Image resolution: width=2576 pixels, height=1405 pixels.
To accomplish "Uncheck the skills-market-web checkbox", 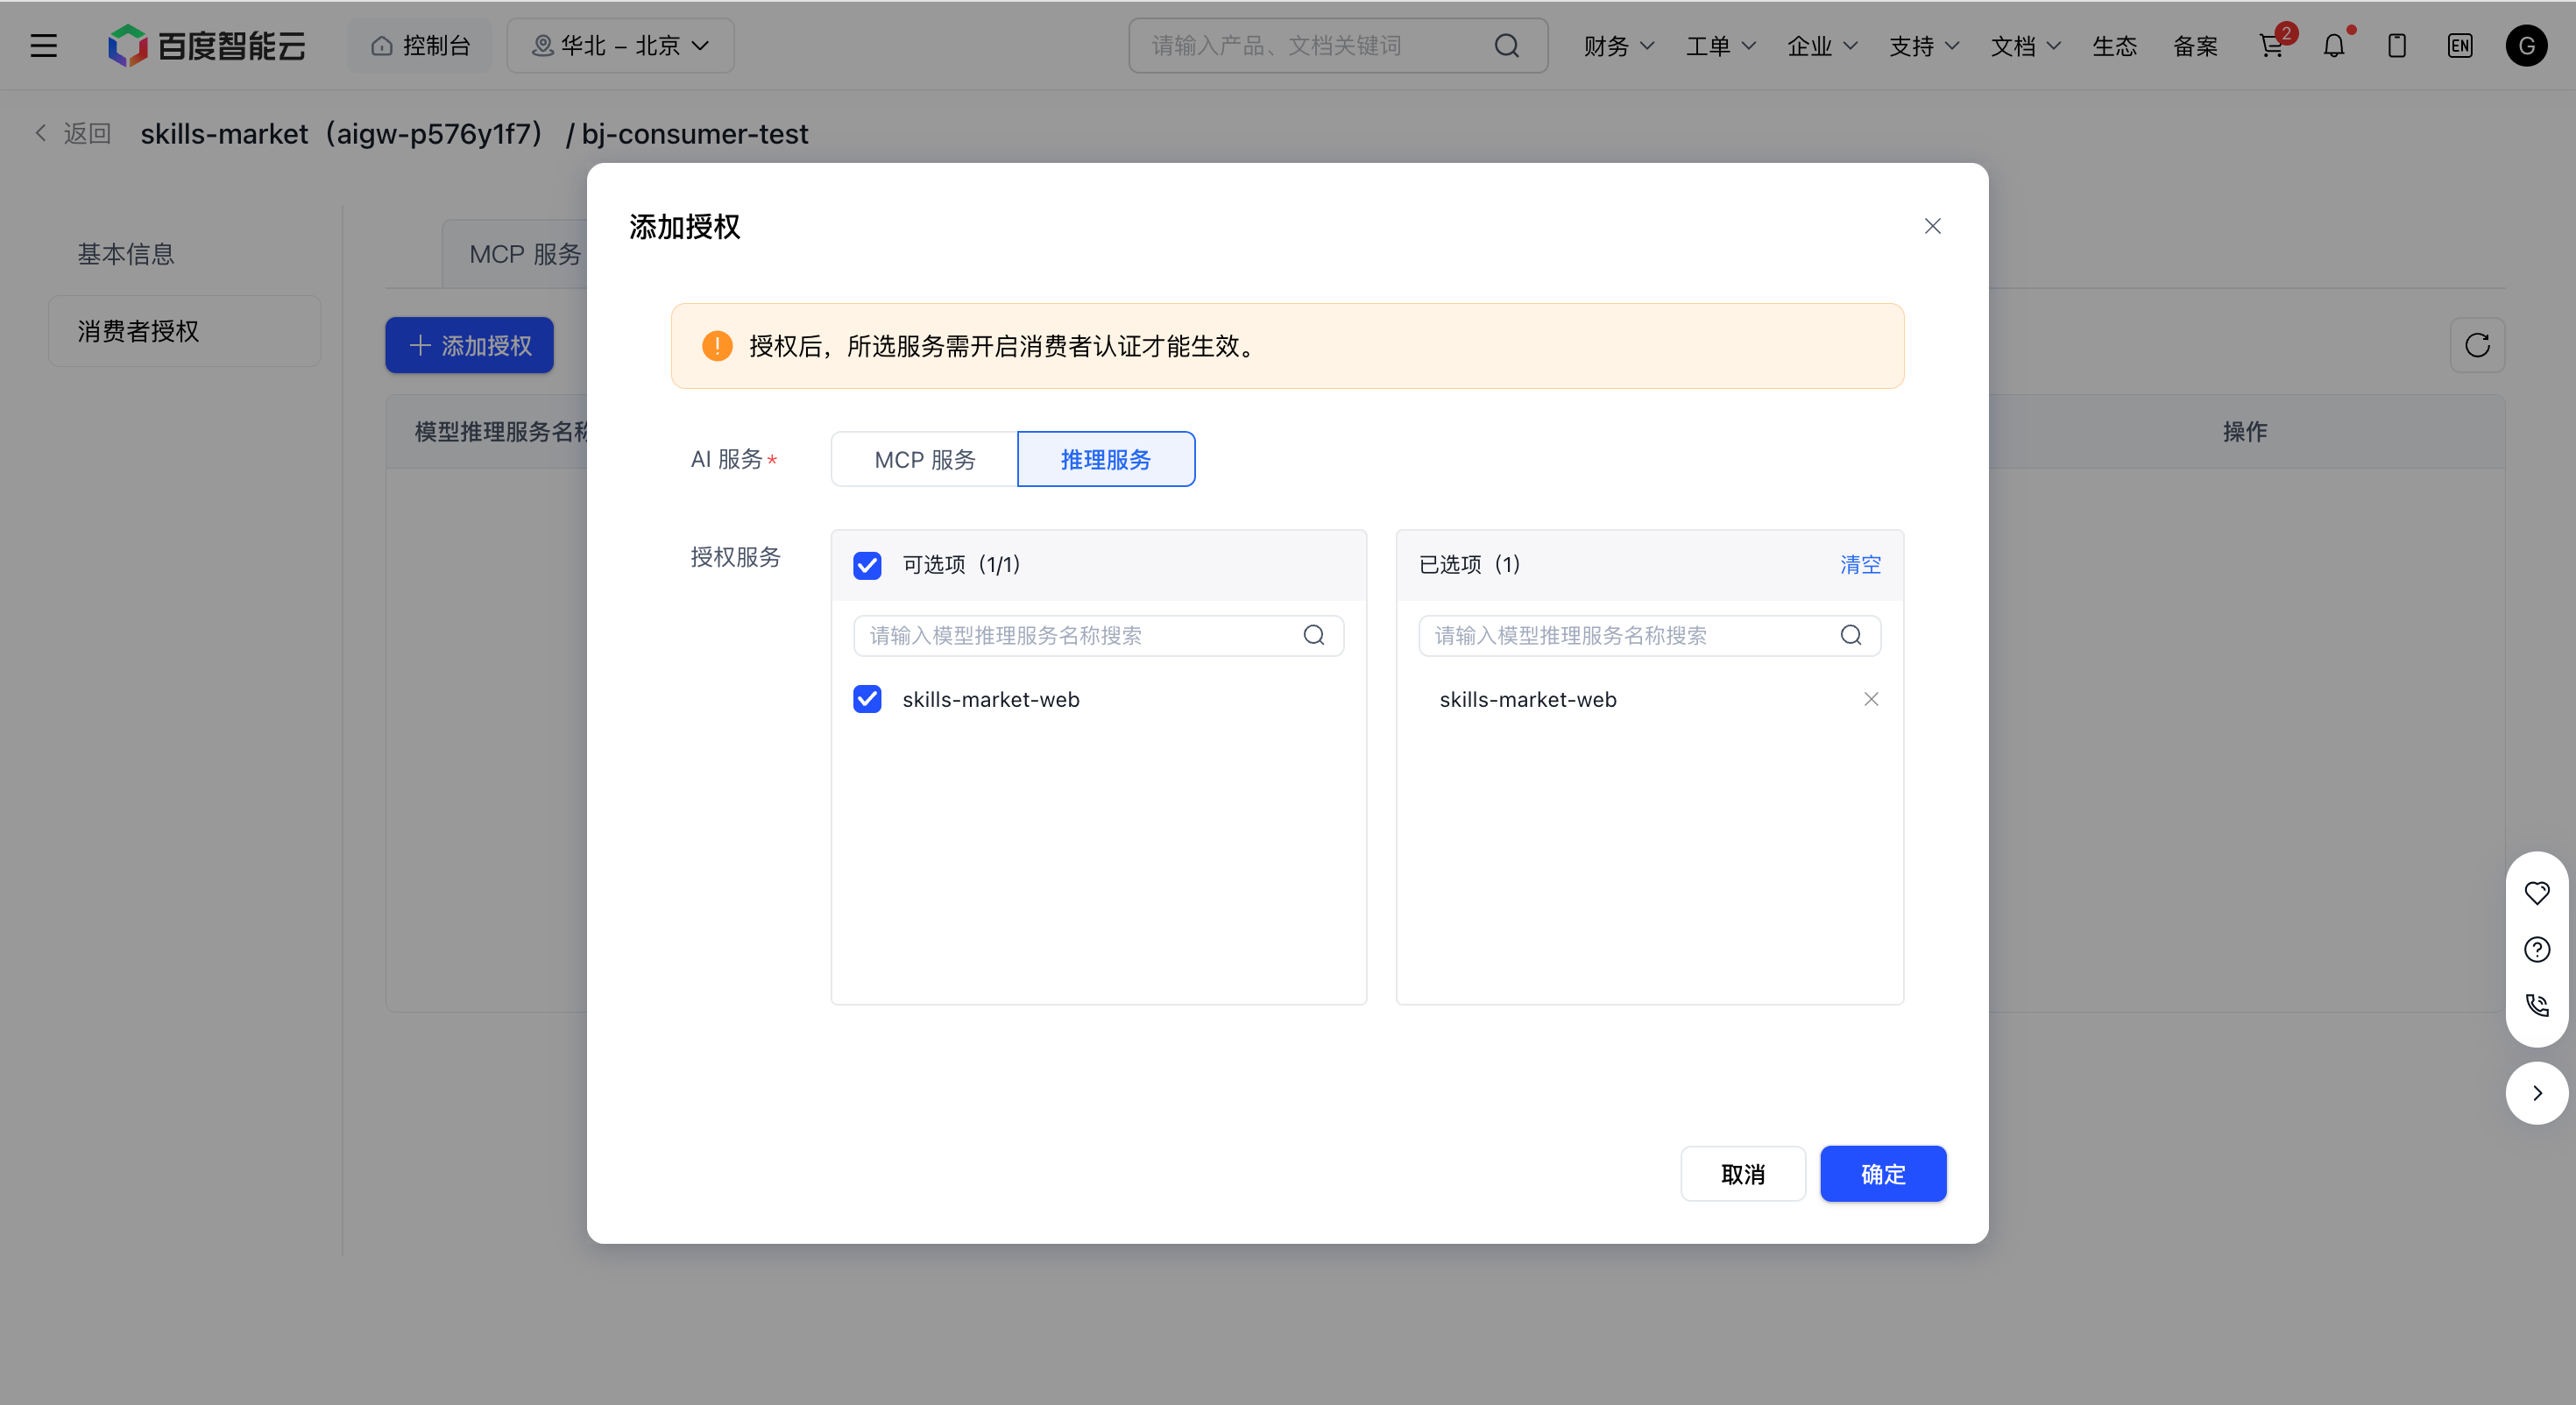I will pos(867,699).
